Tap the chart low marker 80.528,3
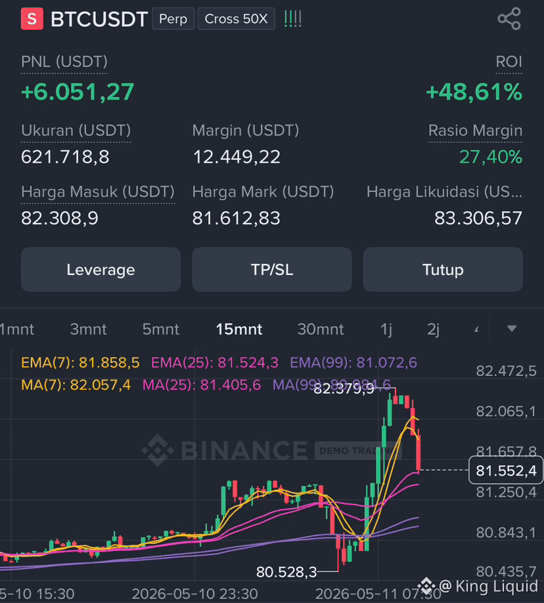This screenshot has width=544, height=603. [286, 572]
